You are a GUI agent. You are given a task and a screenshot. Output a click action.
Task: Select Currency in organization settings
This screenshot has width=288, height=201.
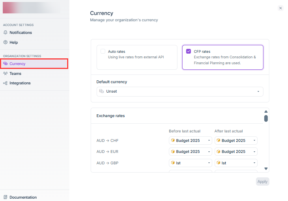34,64
